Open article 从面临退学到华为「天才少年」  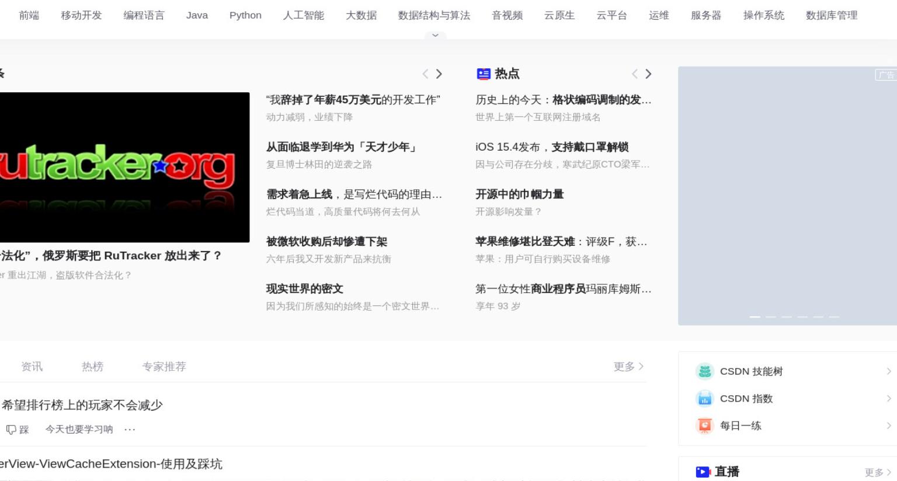pos(342,147)
